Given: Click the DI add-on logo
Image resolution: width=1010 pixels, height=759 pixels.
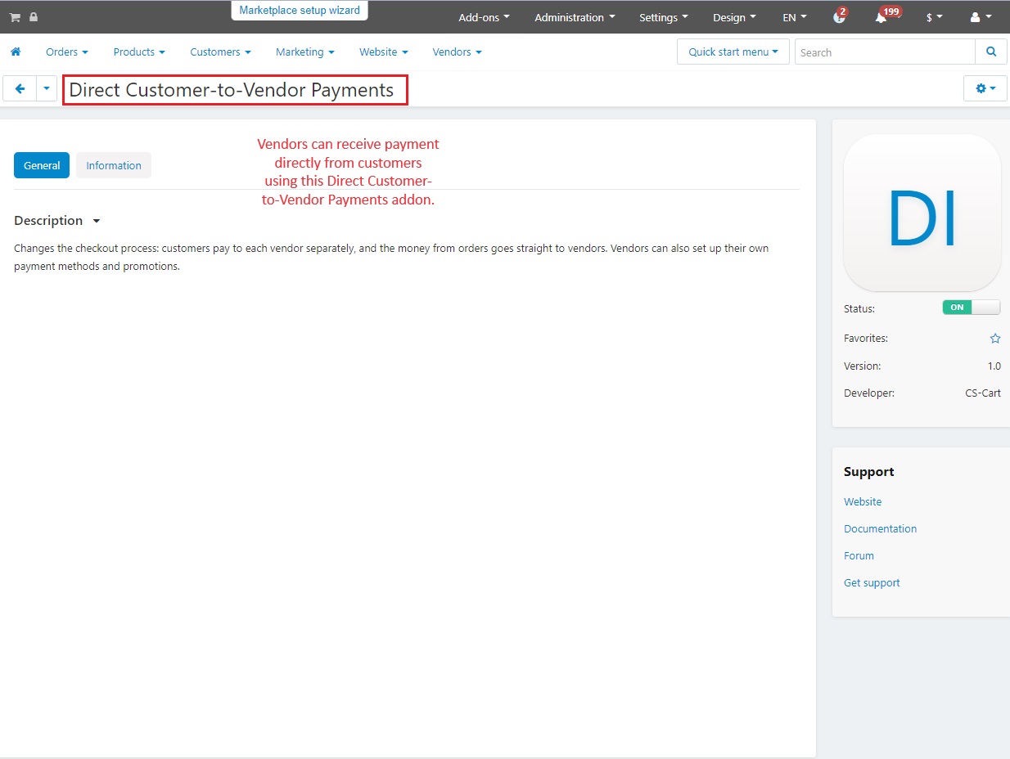Looking at the screenshot, I should pos(922,213).
